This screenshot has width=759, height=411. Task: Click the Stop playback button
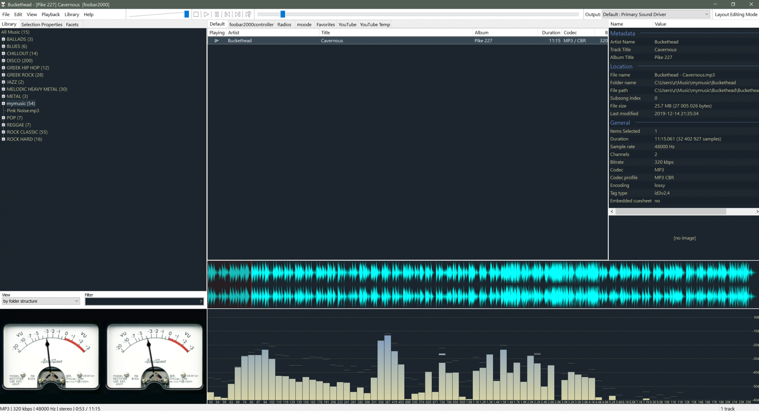point(196,14)
